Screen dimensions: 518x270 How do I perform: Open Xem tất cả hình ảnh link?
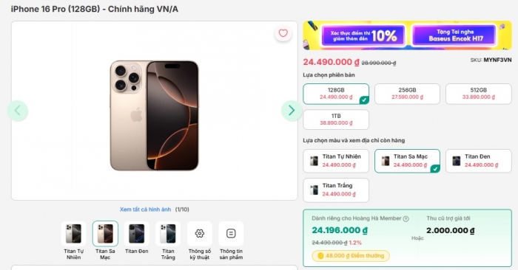tap(145, 210)
